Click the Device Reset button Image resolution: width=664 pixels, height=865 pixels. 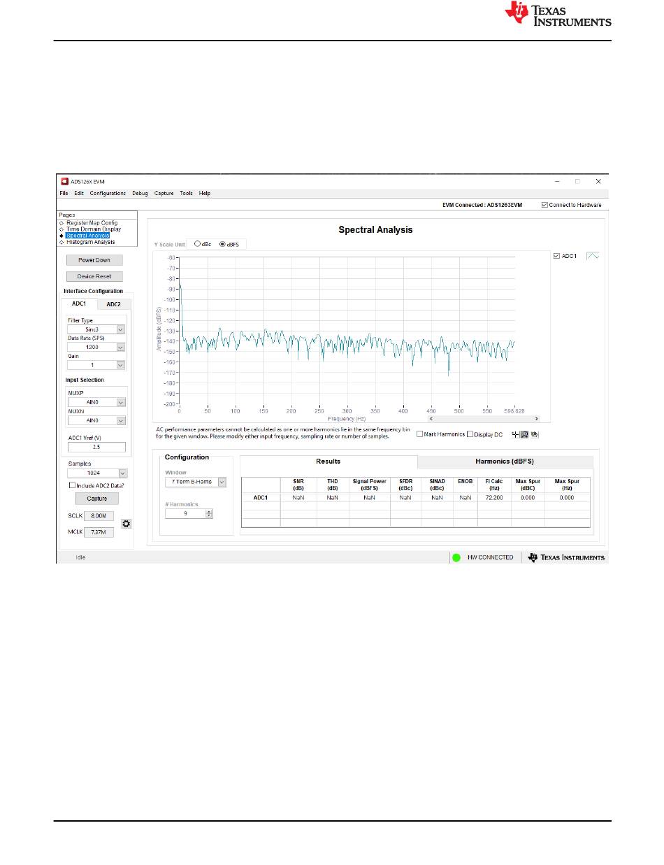(94, 276)
